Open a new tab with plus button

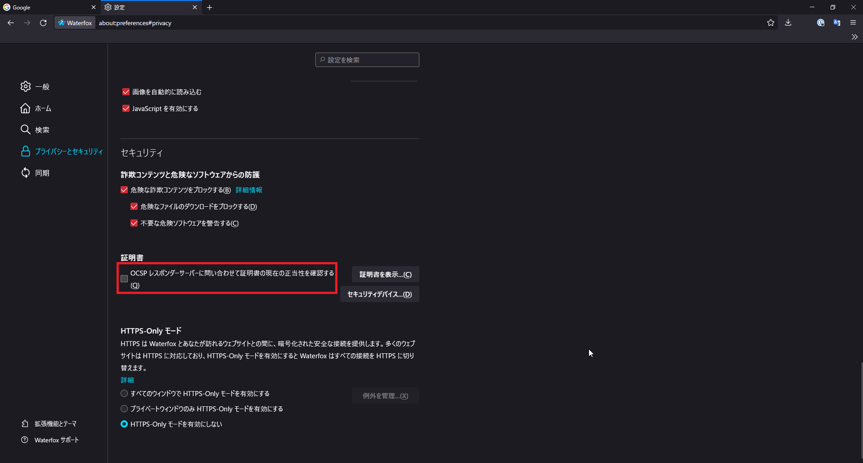point(210,8)
